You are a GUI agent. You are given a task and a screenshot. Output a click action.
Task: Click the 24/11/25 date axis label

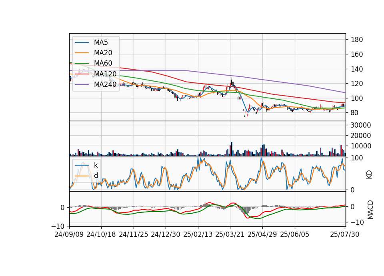click(x=134, y=234)
